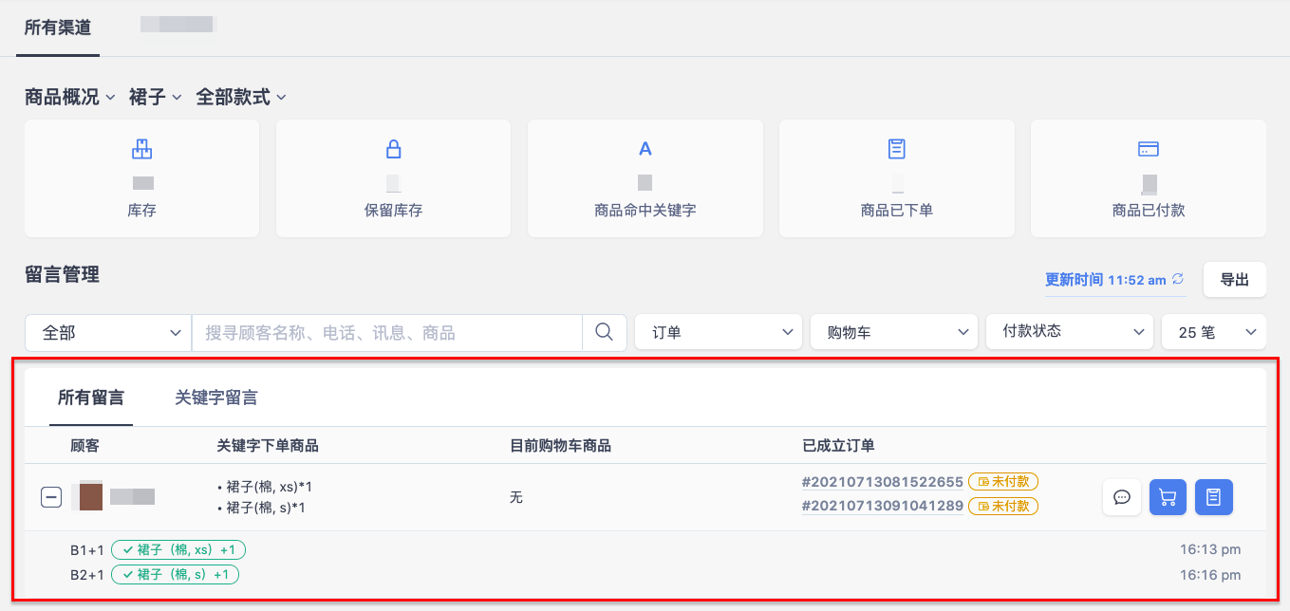The width and height of the screenshot is (1290, 611).
Task: Select the 关键字留言 tab
Action: point(216,398)
